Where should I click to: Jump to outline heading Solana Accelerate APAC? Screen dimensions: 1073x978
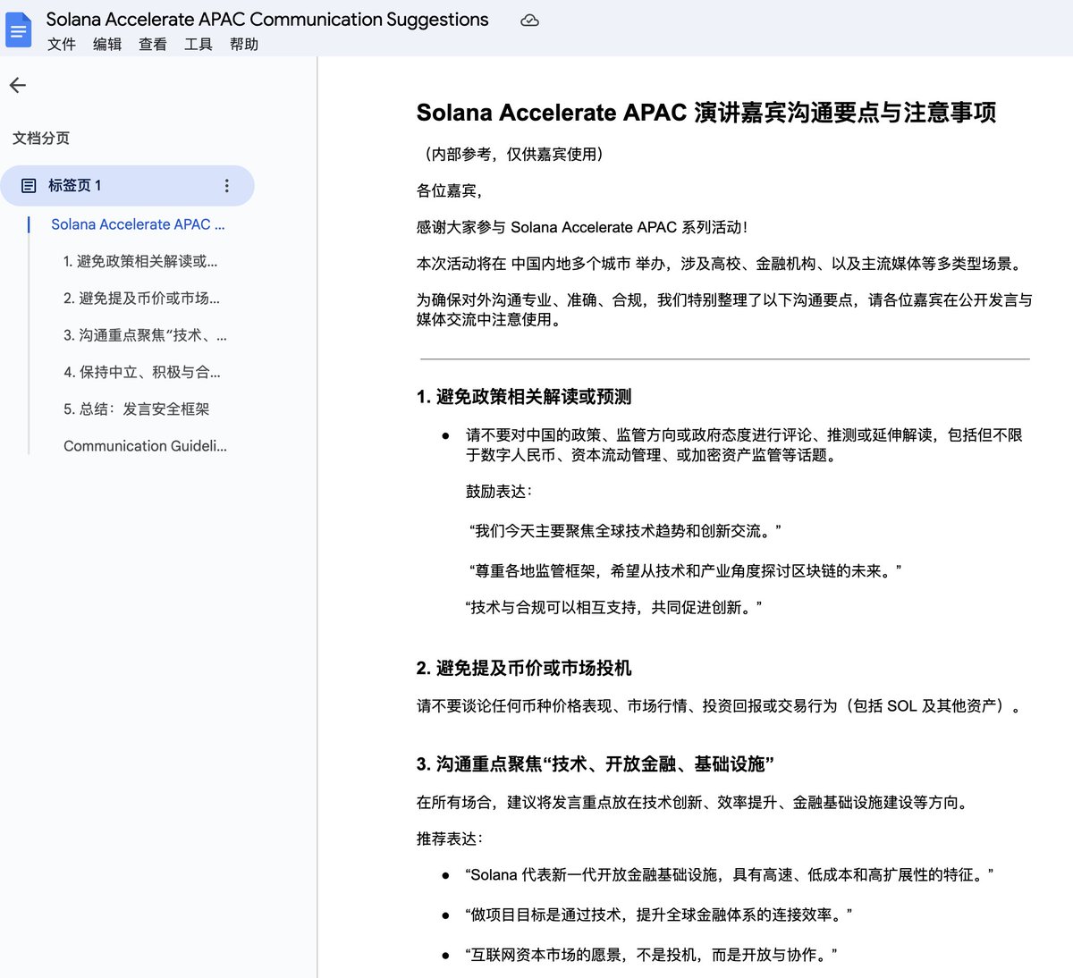(139, 224)
